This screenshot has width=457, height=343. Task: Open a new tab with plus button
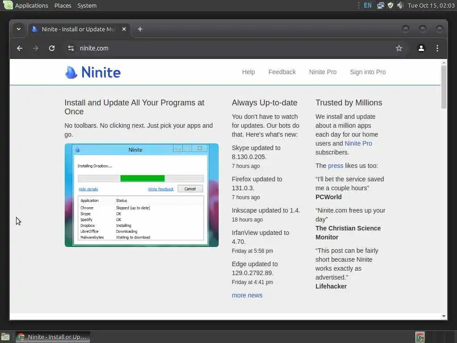pos(140,29)
